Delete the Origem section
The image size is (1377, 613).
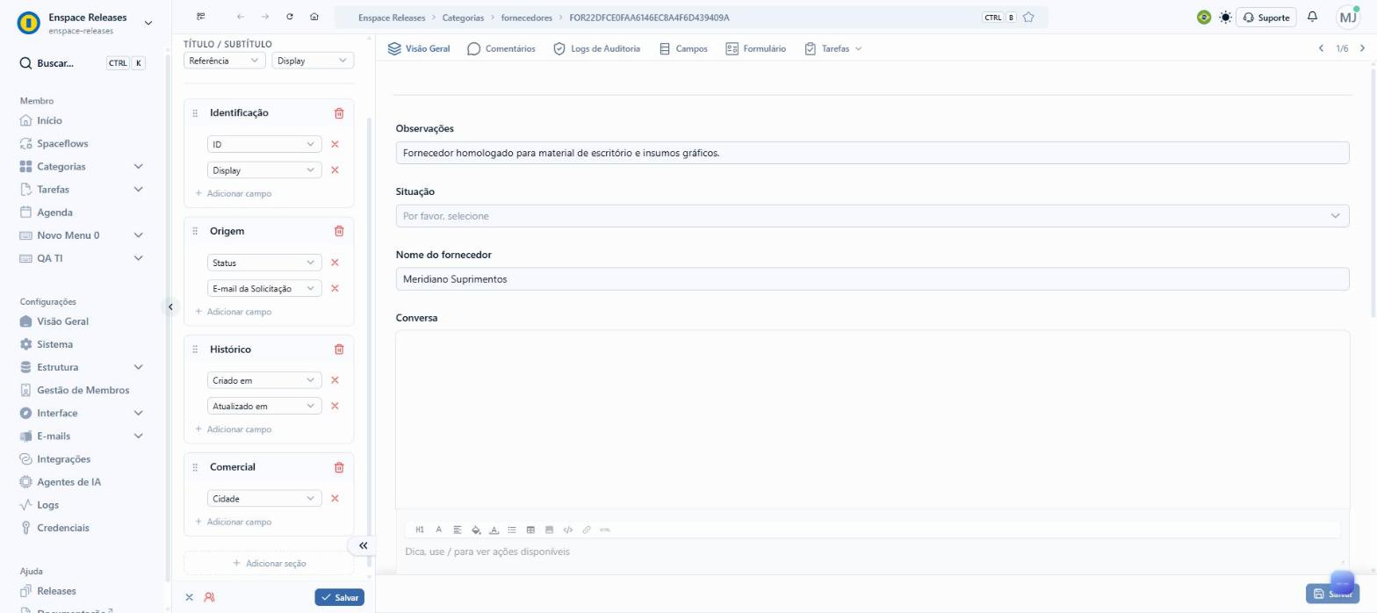coord(339,231)
